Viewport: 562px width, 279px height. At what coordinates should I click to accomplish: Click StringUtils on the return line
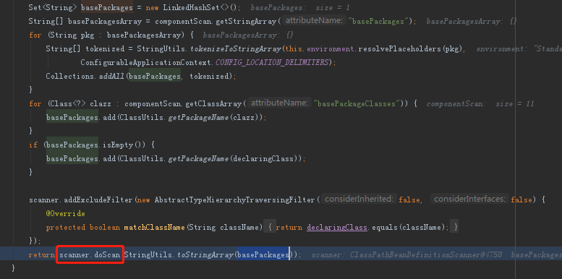pyautogui.click(x=148, y=254)
